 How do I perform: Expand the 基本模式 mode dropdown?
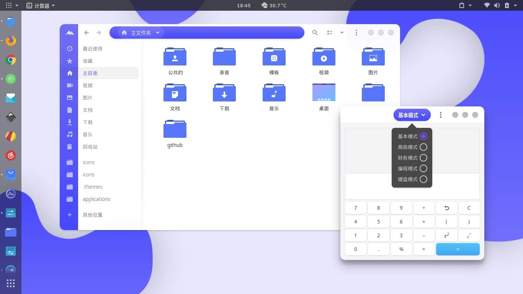[412, 115]
